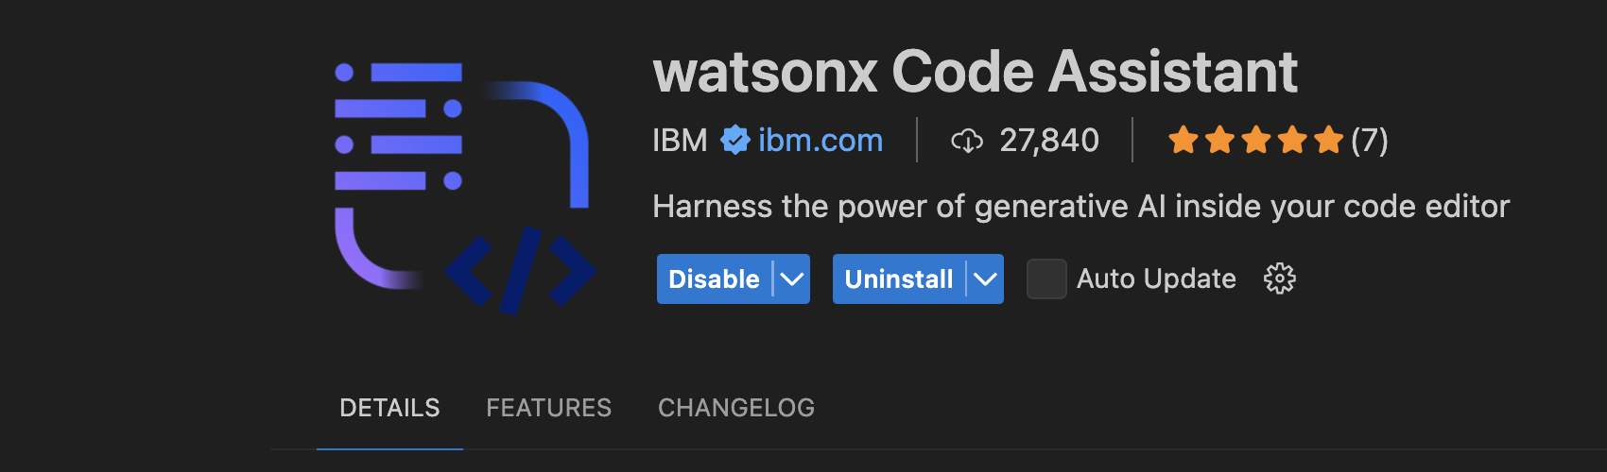The height and width of the screenshot is (472, 1607).
Task: Click the watsonx Code Assistant extension logo
Action: (465, 189)
